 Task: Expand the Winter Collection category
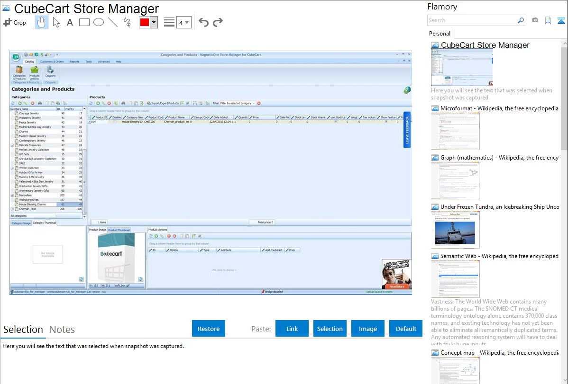click(x=12, y=168)
